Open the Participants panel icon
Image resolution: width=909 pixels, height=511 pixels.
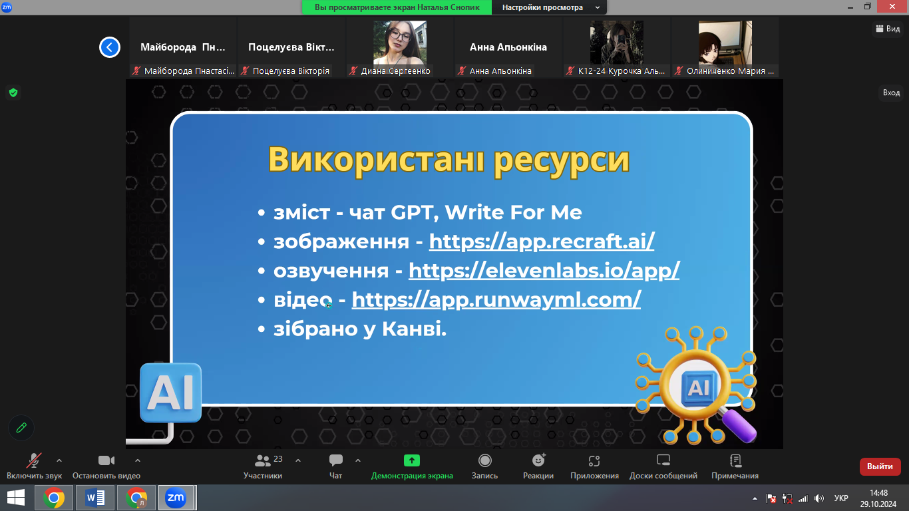click(263, 460)
